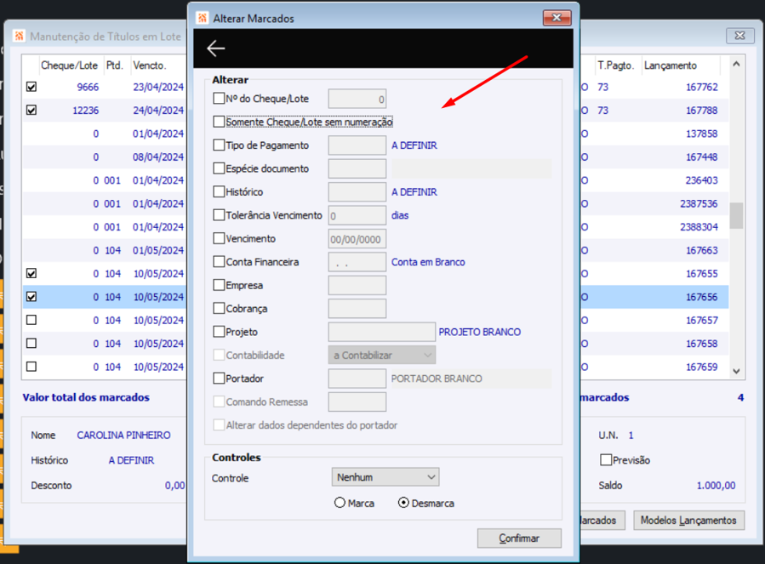Viewport: 765px width, 564px height.
Task: Click the table's scroll up arrow
Action: (x=736, y=65)
